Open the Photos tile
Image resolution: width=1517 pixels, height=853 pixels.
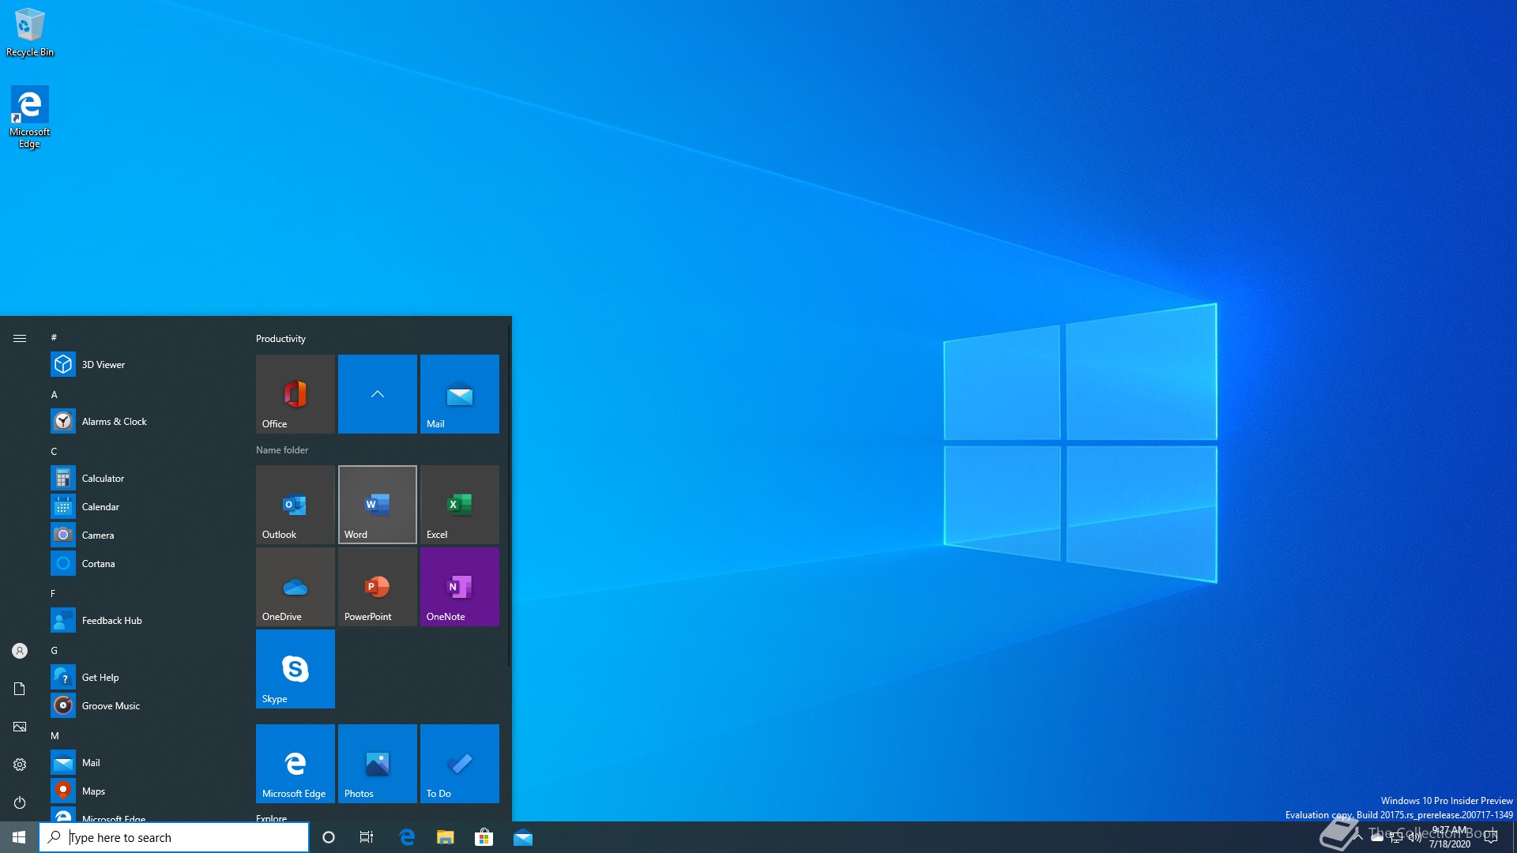coord(378,764)
